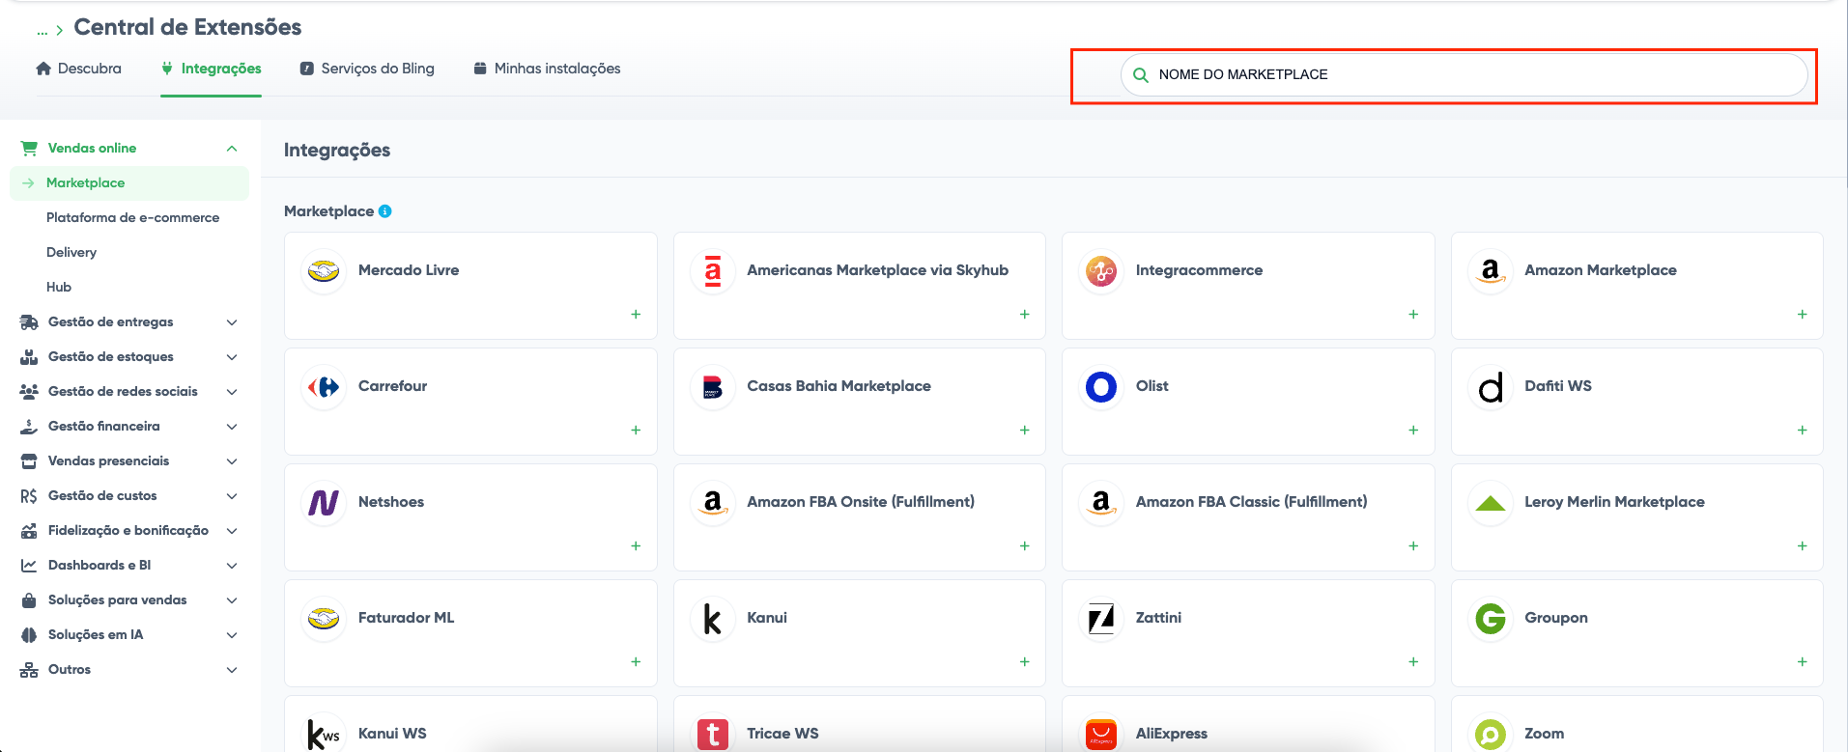Click the Faturador ML logo icon
1848x752 pixels.
coord(324,619)
